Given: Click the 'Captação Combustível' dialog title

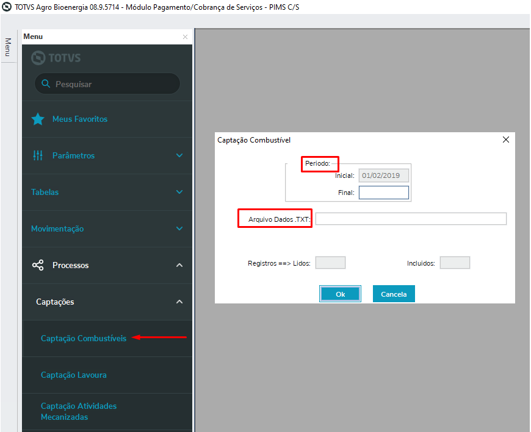Looking at the screenshot, I should 254,140.
